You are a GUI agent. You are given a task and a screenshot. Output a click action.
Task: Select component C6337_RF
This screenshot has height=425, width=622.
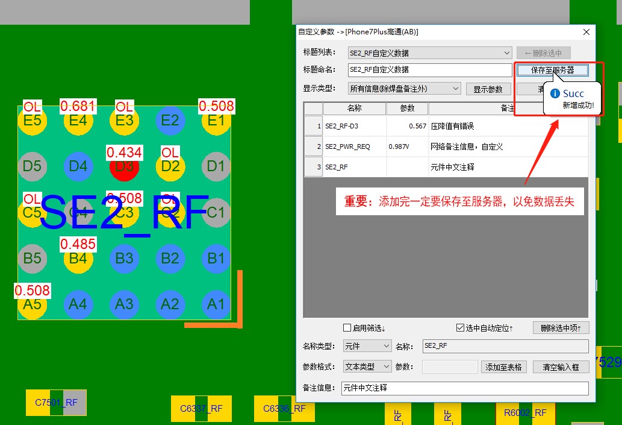click(x=201, y=409)
